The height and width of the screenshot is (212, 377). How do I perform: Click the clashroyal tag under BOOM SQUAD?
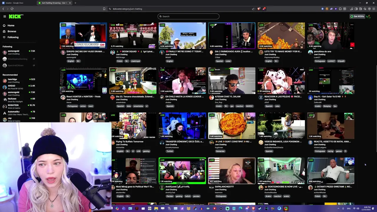coord(135,61)
